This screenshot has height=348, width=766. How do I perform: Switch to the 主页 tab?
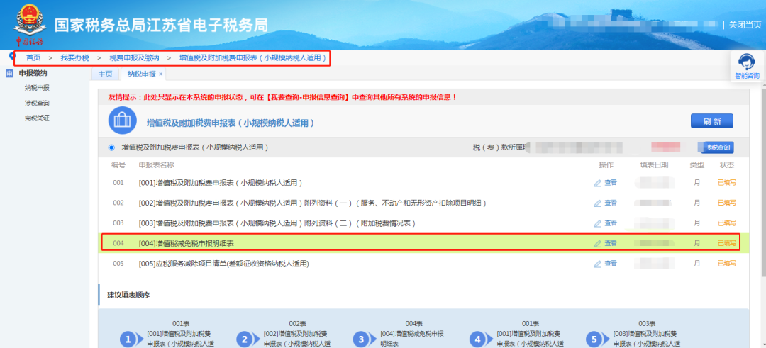tap(105, 74)
